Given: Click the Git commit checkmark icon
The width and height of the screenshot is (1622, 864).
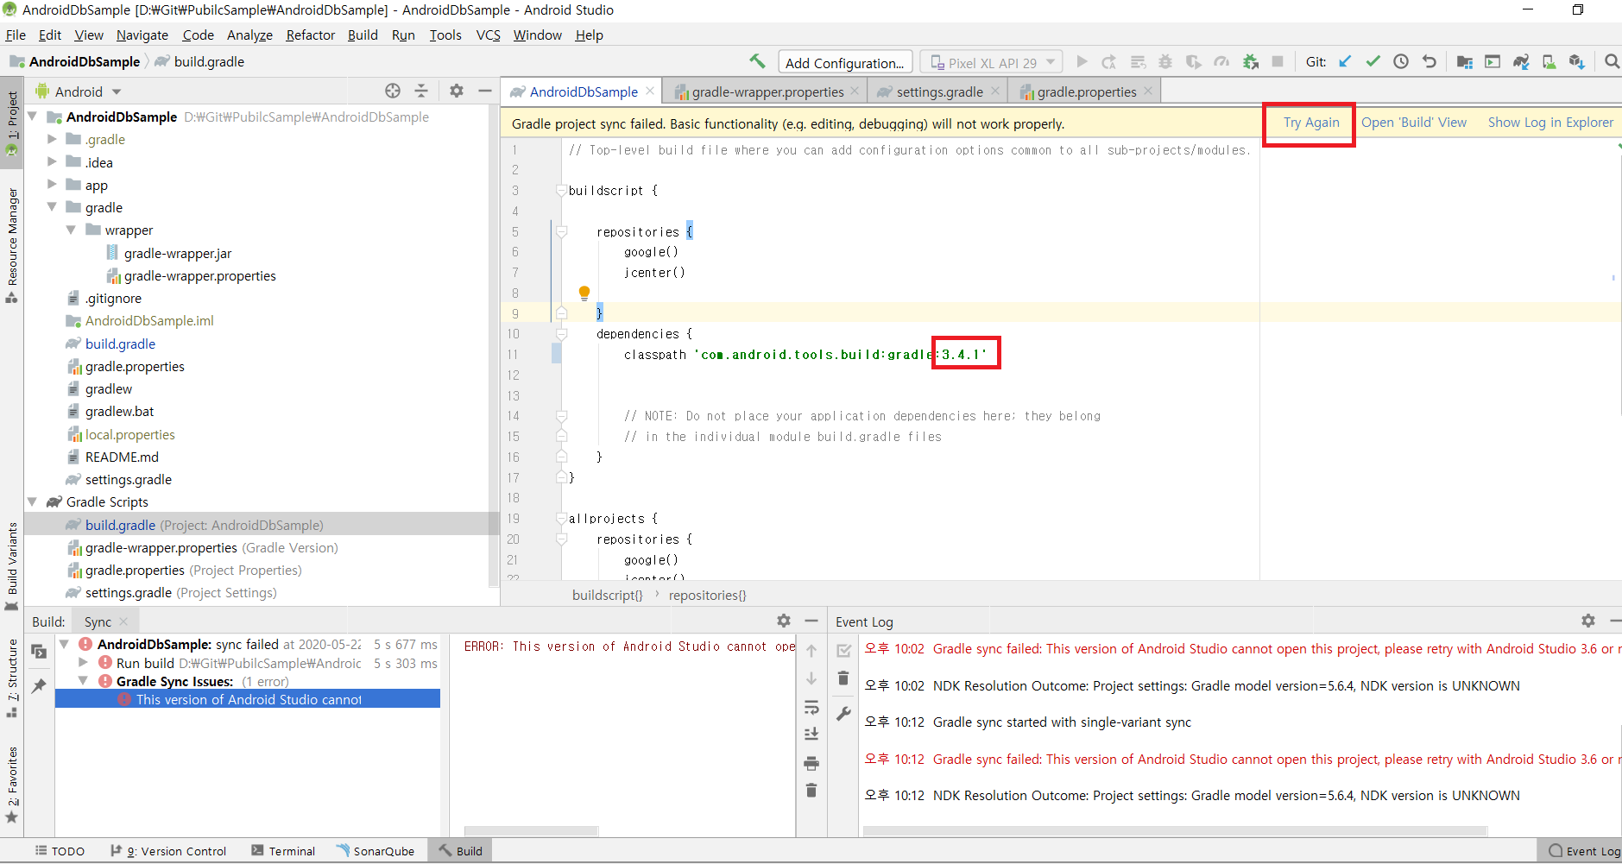Looking at the screenshot, I should (x=1373, y=61).
